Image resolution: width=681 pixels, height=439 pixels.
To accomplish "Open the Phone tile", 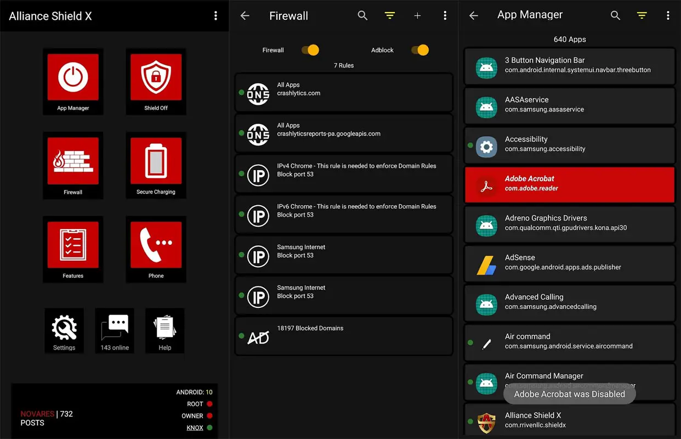I will coord(156,249).
